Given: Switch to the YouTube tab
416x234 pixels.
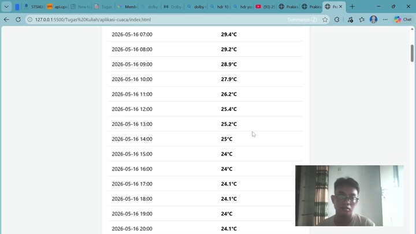Looking at the screenshot, I should coord(265,6).
